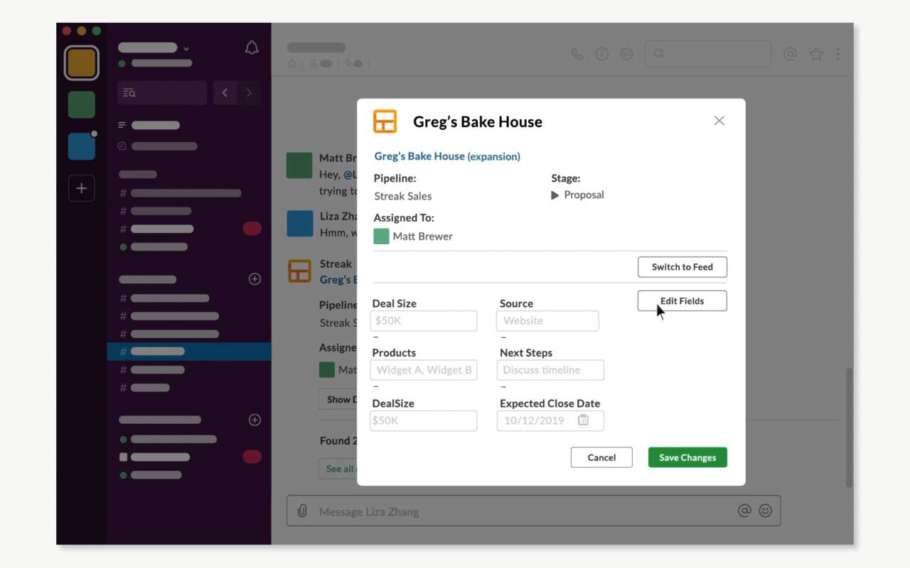Open the all-threads lines icon in the sidebar
This screenshot has width=910, height=568.
[x=122, y=125]
